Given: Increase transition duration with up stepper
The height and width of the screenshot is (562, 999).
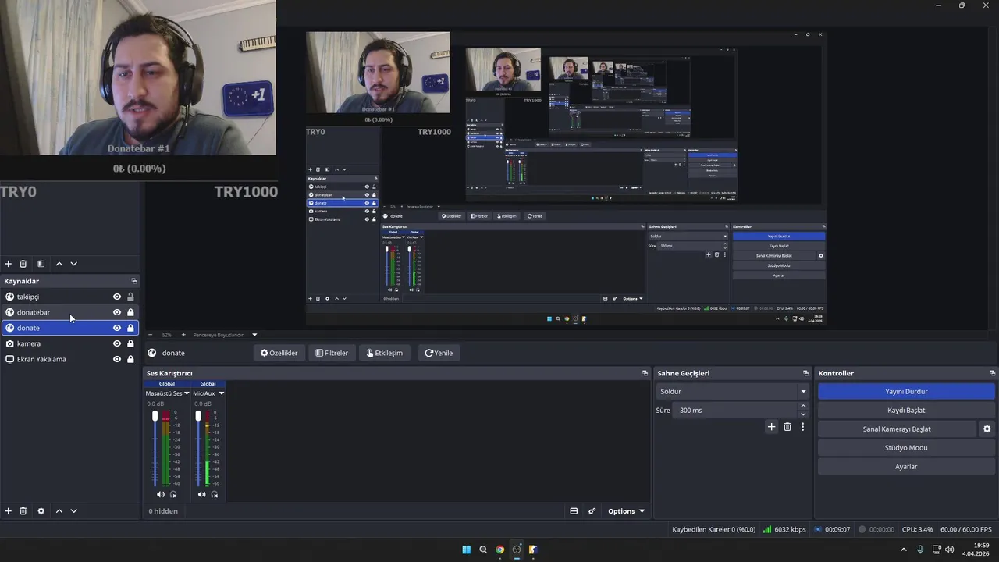Looking at the screenshot, I should 803,407.
